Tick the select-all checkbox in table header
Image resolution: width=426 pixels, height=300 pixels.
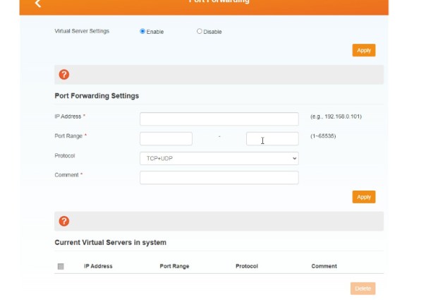pyautogui.click(x=61, y=266)
